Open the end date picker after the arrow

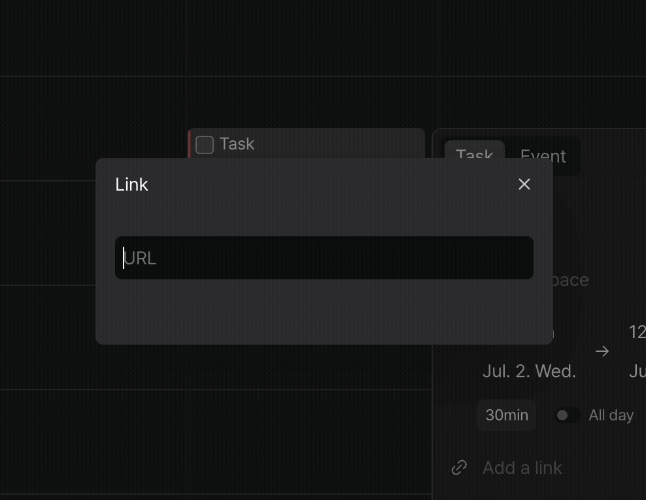[x=637, y=371]
